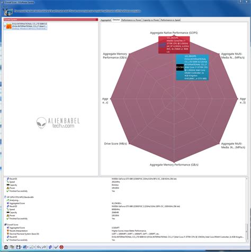Select the Current System header bar
The image size is (251, 252).
coord(51,20)
